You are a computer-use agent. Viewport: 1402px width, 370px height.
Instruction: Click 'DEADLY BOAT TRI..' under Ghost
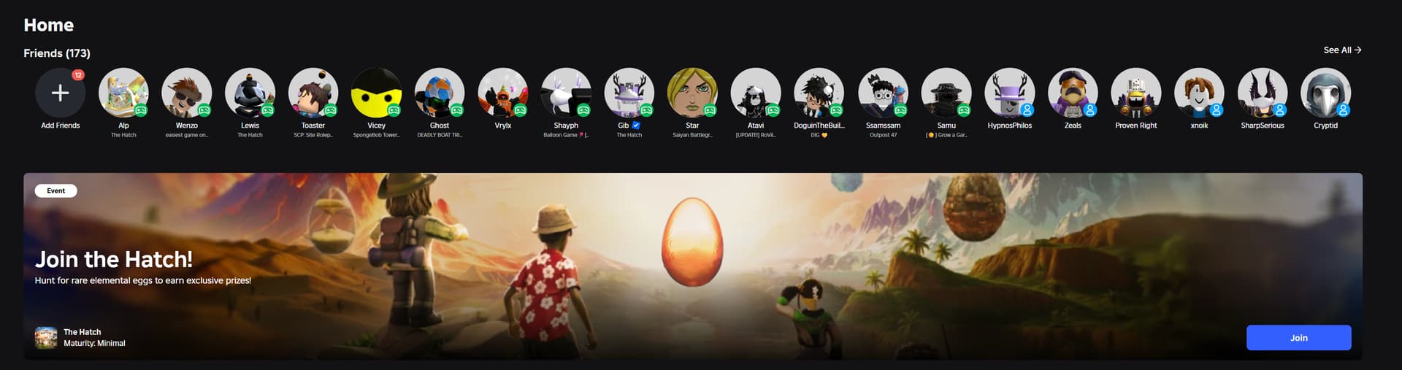440,135
